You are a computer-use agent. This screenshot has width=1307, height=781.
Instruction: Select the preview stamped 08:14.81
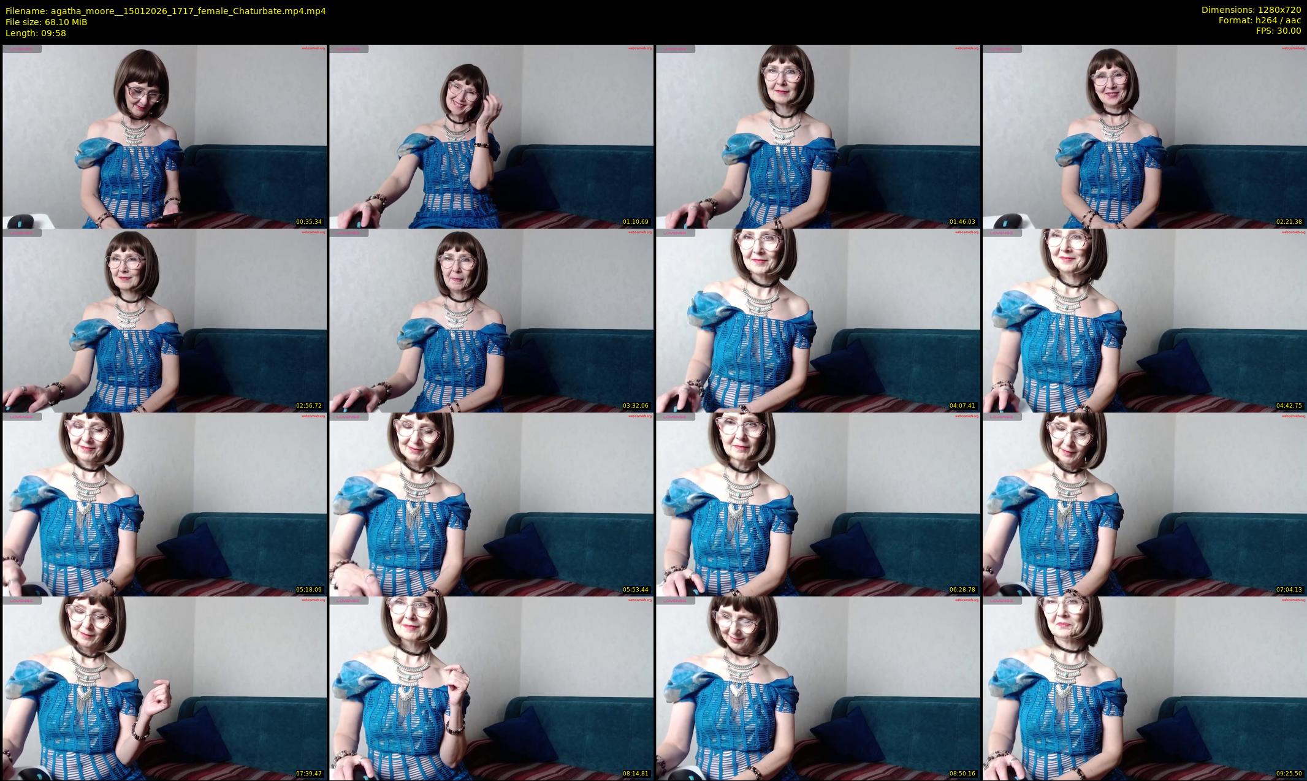pos(491,688)
